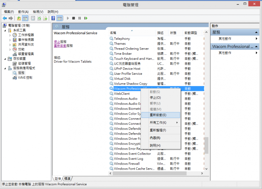Open the 動作(A) menu

tap(23, 12)
